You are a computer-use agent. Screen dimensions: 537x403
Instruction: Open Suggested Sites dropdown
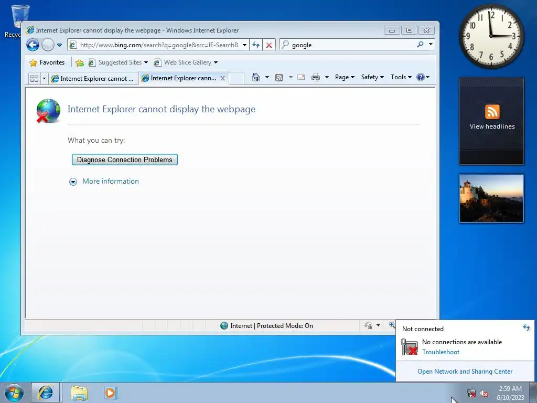(118, 62)
